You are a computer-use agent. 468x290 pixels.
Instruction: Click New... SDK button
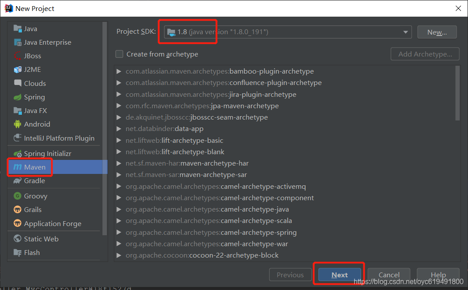pyautogui.click(x=437, y=32)
